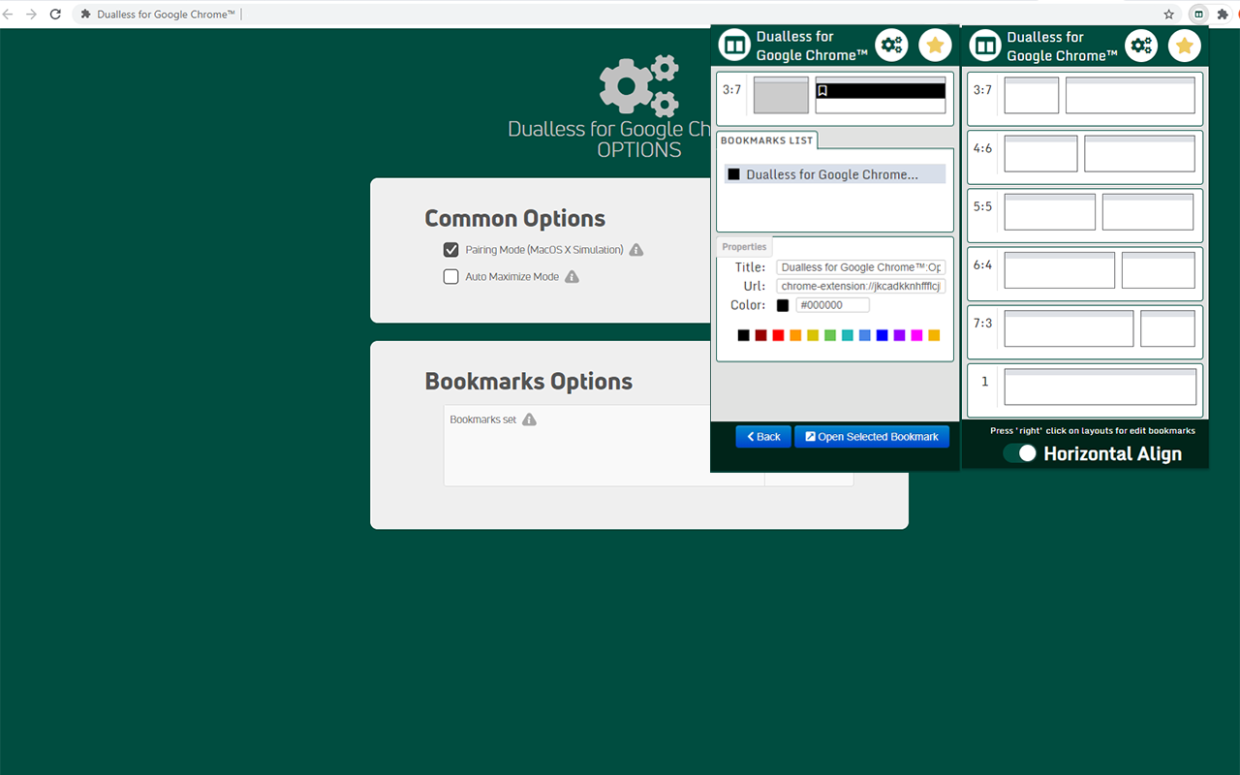Click the warning icon beside Pairing Mode
This screenshot has height=775, width=1240.
pos(636,250)
